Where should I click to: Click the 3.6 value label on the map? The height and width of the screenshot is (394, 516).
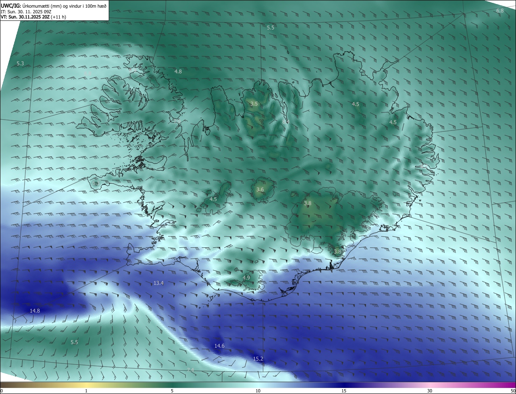(260, 190)
